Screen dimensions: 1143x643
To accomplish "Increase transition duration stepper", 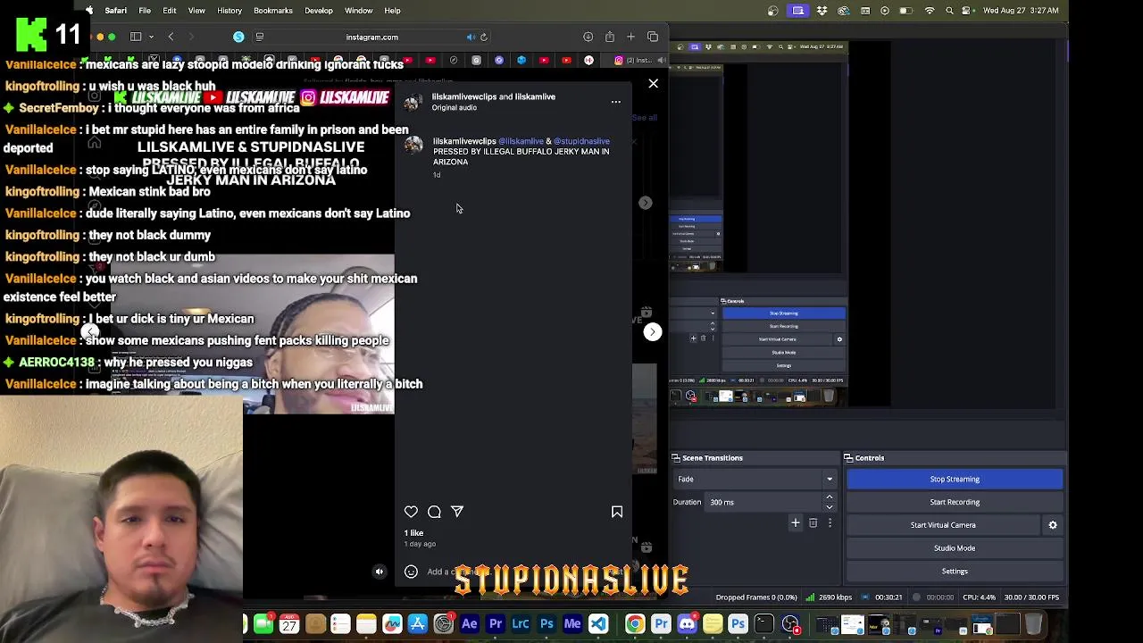I will (x=830, y=497).
